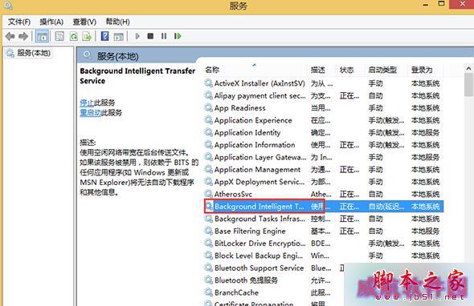Click the services icon in the title bar
The width and height of the screenshot is (474, 306).
8,5
